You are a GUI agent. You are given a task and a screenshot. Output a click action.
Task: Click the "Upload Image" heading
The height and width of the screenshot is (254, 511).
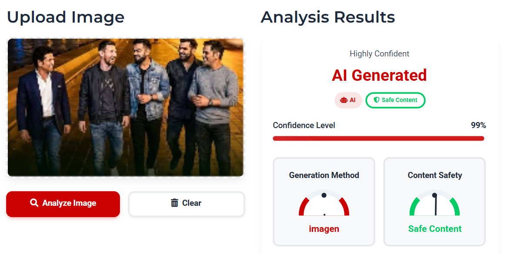click(66, 17)
